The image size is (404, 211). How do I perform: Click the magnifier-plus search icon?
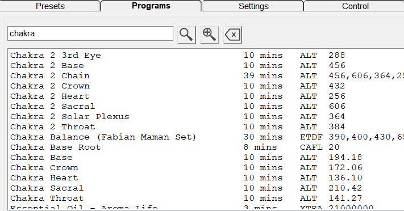click(209, 35)
